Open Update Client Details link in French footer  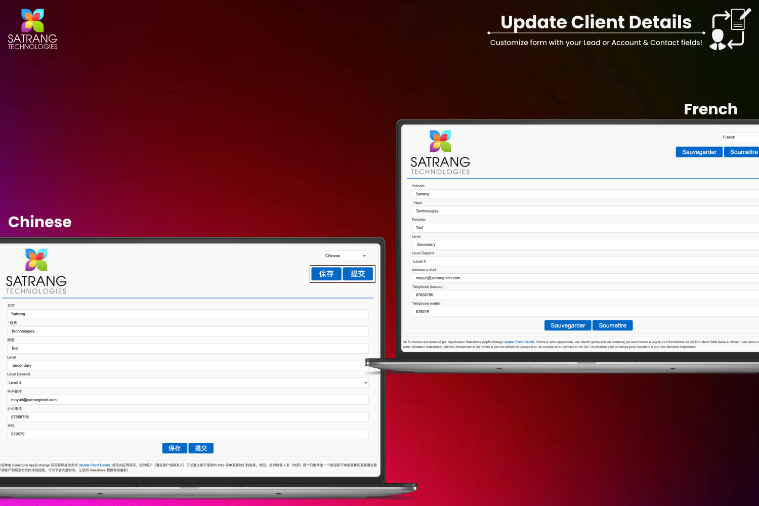point(519,342)
